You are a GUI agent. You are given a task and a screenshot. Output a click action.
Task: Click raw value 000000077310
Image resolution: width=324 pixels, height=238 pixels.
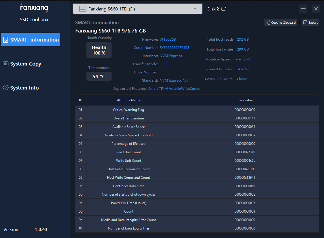[245, 152]
